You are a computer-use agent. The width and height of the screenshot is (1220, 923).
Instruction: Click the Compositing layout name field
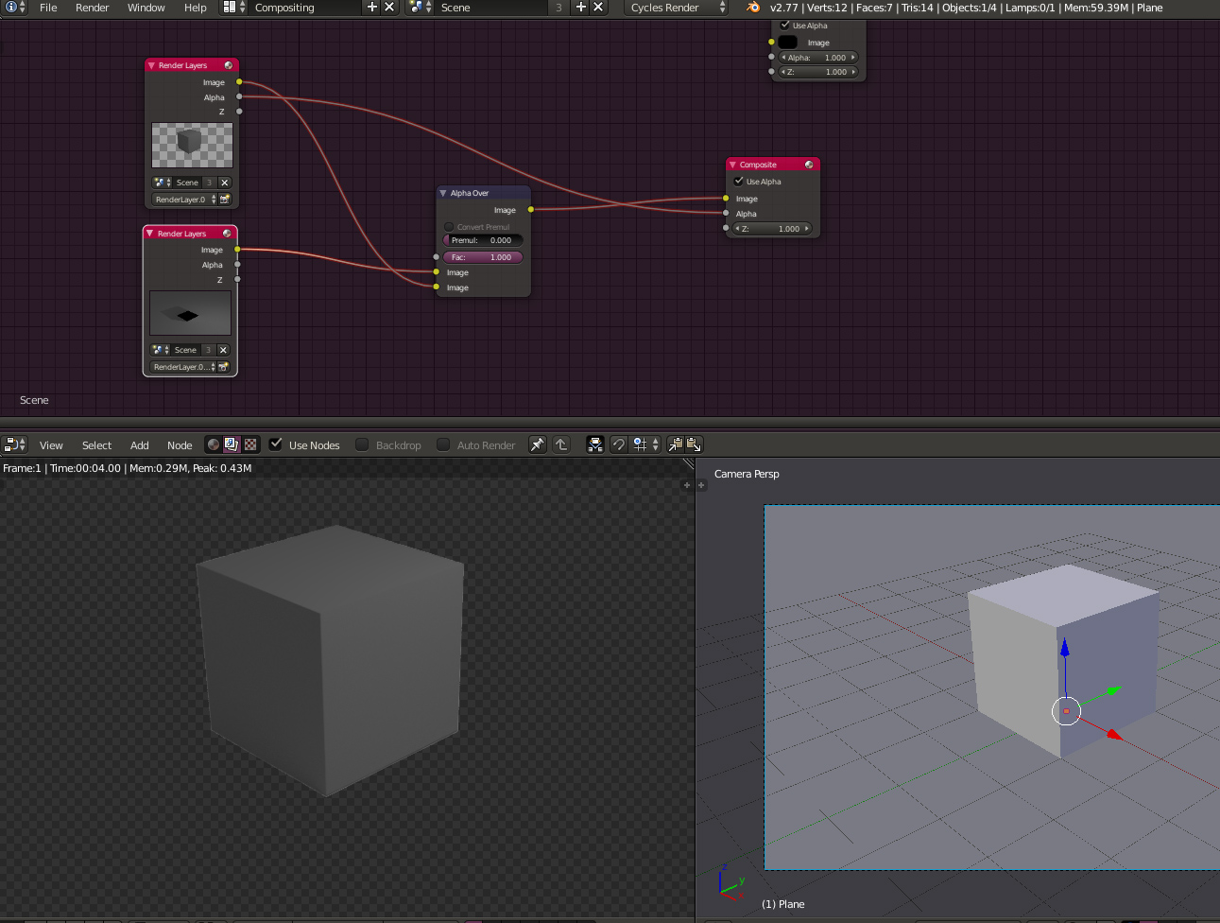click(305, 7)
